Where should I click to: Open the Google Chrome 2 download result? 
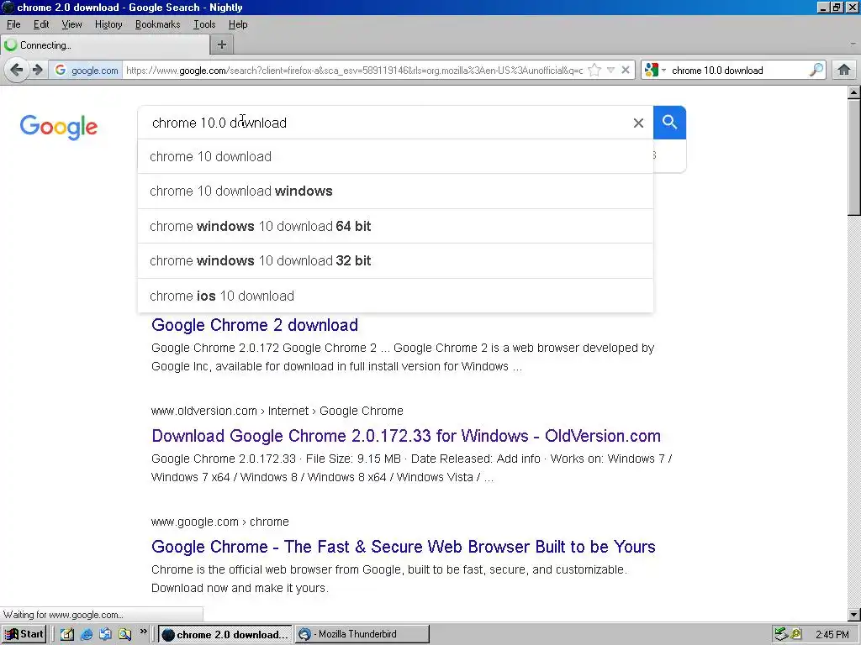tap(255, 325)
